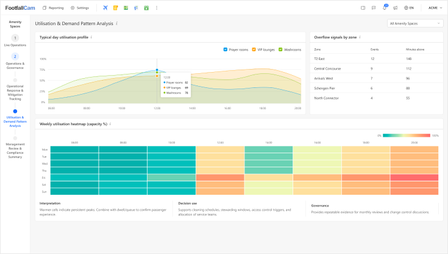Screen dimensions: 448x254
Task: Open the All Amenity Spaces dropdown
Action: (415, 23)
